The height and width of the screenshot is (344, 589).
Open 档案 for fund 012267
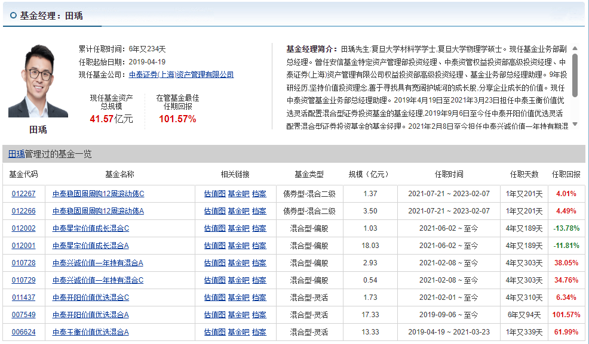pos(259,194)
